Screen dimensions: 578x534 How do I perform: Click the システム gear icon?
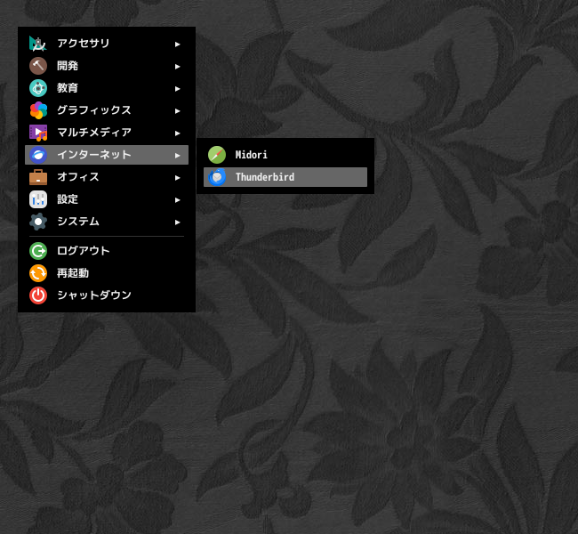click(x=38, y=222)
